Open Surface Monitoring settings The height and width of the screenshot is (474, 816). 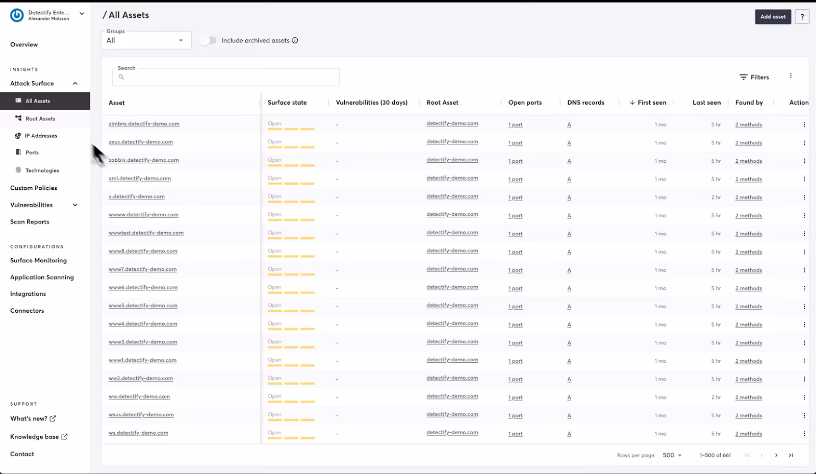(38, 260)
